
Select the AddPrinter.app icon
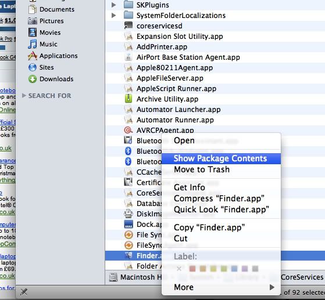128,46
